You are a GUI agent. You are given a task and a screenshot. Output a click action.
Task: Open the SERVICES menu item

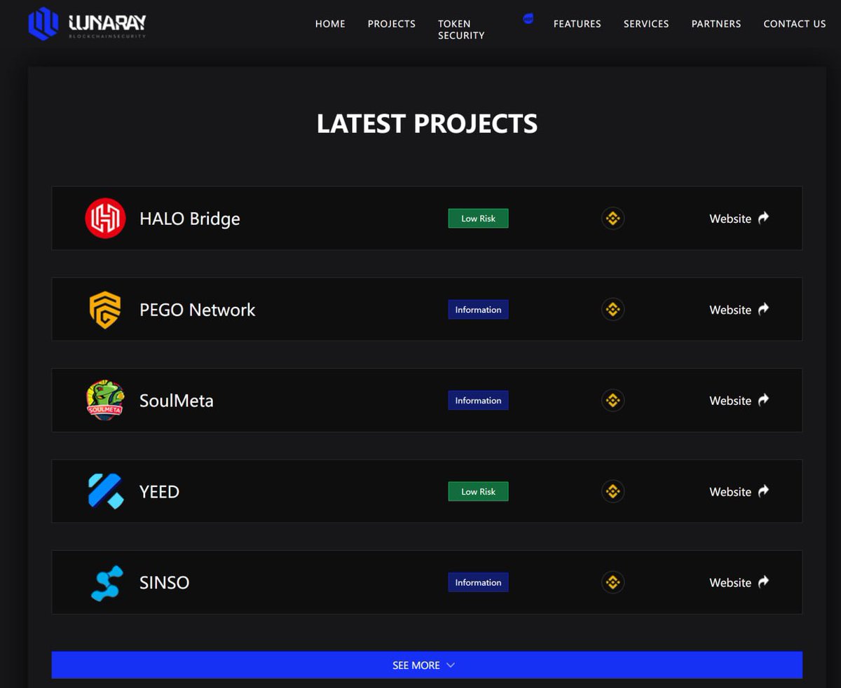click(646, 24)
